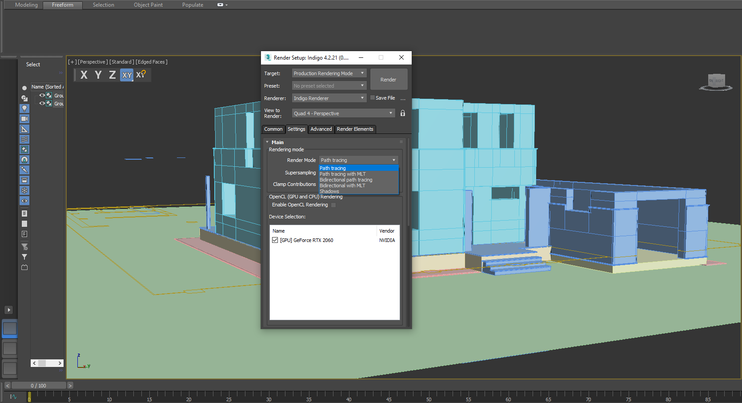Switch to the Advanced tab
Screen dimensions: 742x403
(321, 129)
